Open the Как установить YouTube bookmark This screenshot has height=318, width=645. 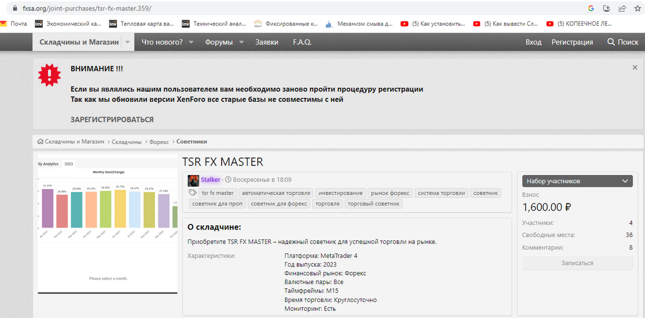coord(433,23)
